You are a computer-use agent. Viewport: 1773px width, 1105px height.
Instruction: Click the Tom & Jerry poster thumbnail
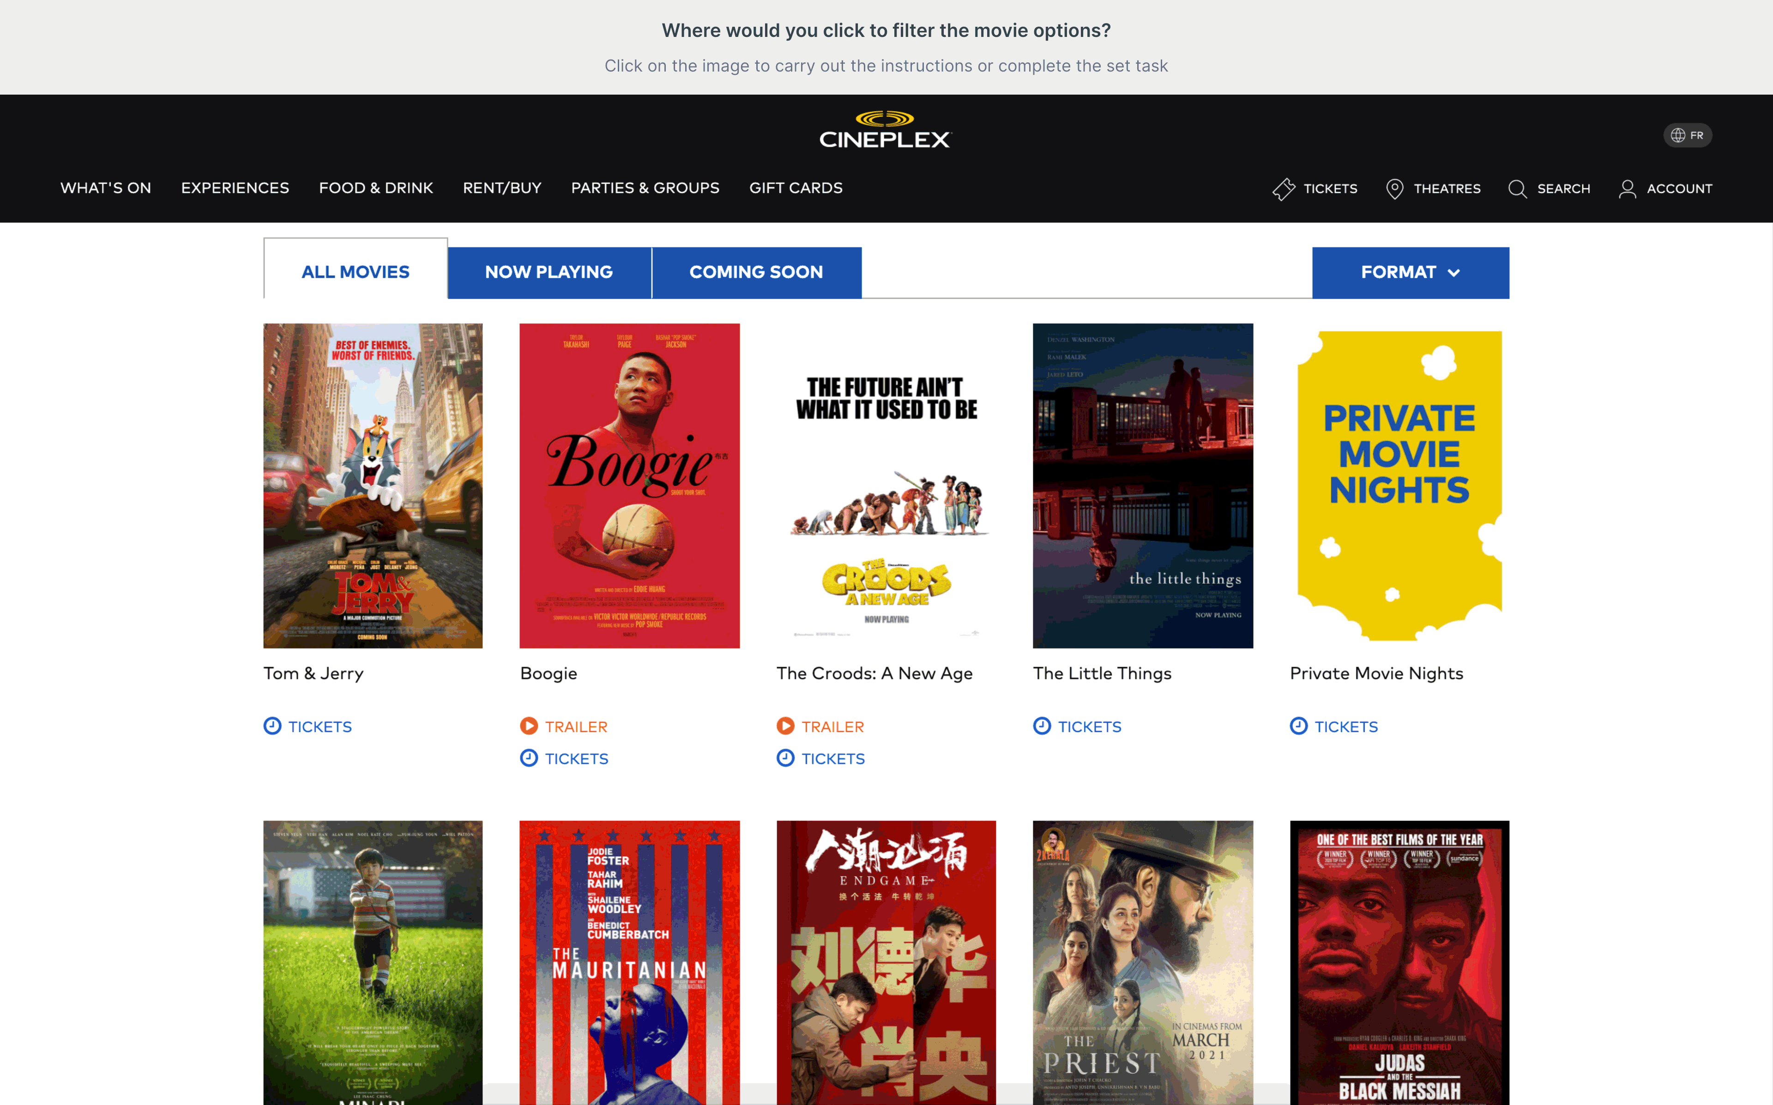(373, 485)
